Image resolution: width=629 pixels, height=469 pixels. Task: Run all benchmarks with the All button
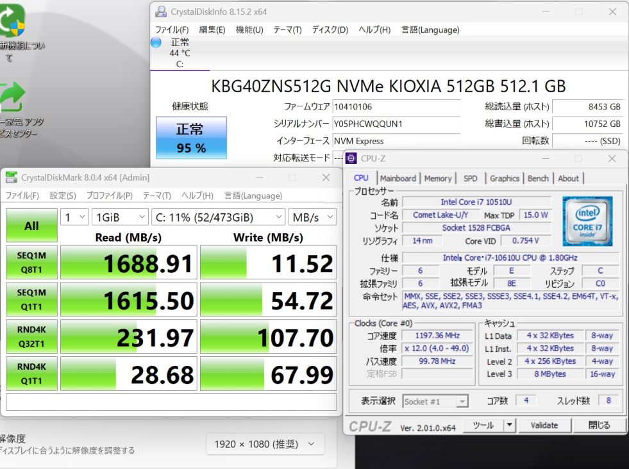point(31,226)
